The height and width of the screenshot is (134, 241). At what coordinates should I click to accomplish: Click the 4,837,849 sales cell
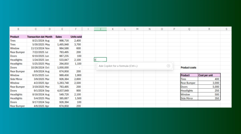62,91
